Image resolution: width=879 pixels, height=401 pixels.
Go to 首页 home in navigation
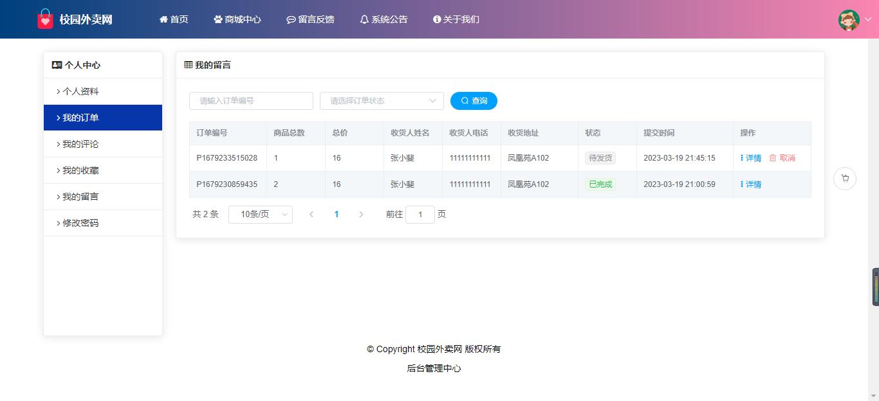[174, 19]
